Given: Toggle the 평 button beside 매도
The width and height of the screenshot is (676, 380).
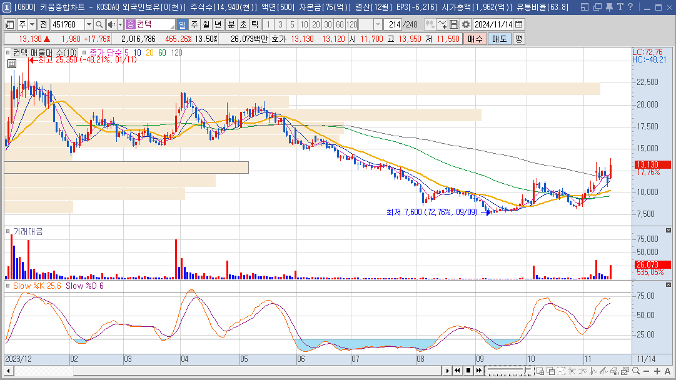Looking at the screenshot, I should click(518, 39).
